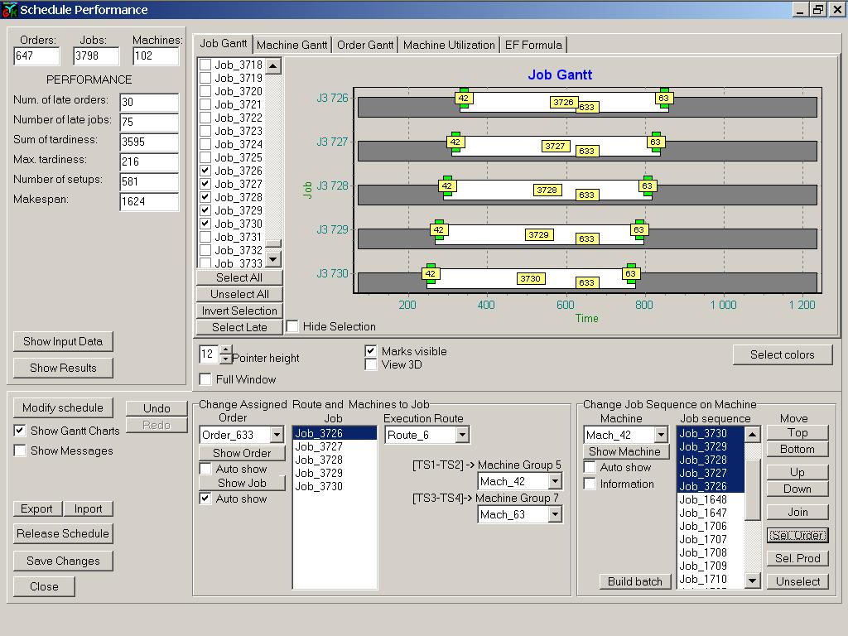This screenshot has height=636, width=848.
Task: Click the Orders count field
Action: click(36, 55)
